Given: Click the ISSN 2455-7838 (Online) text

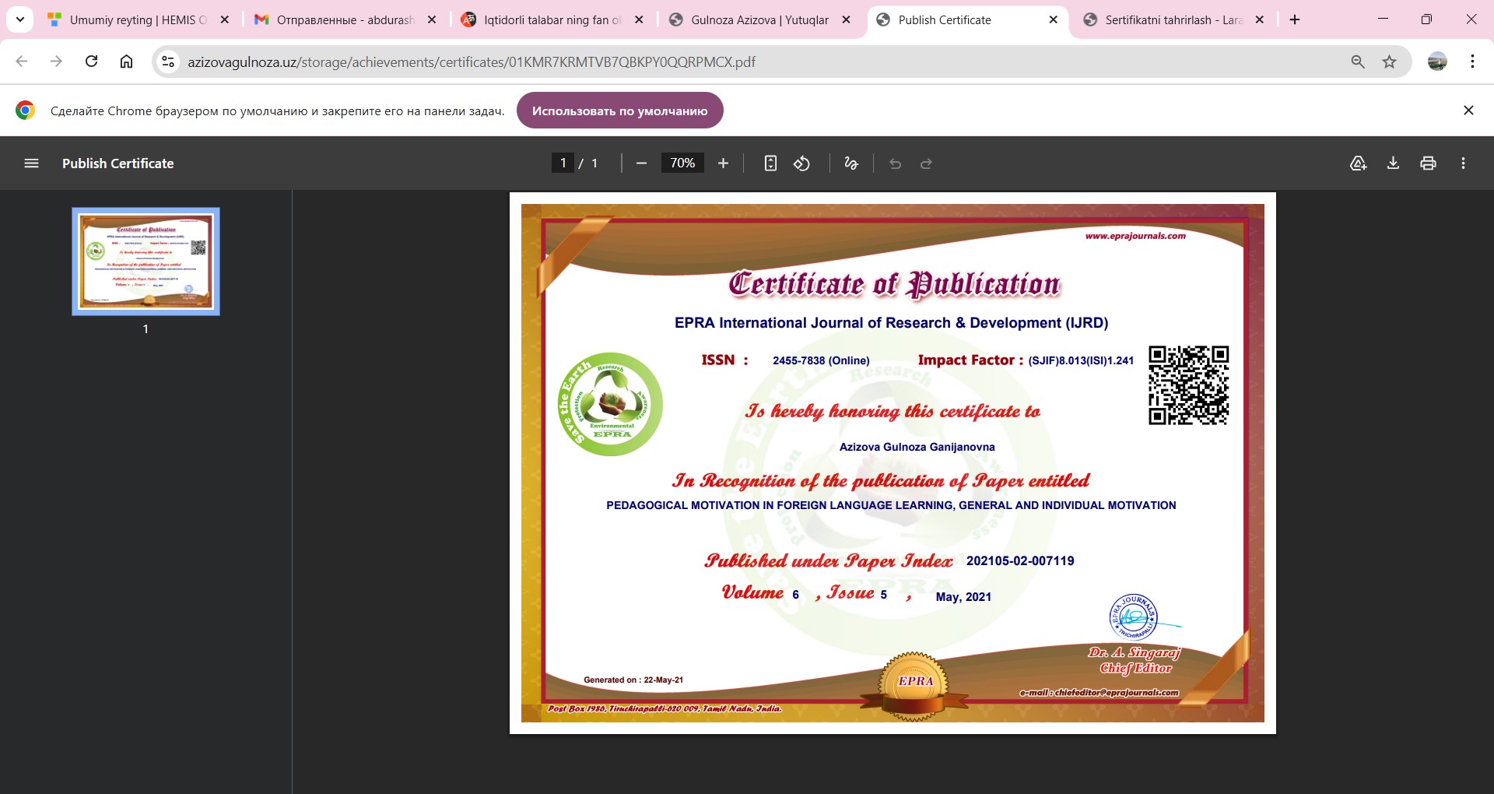Looking at the screenshot, I should point(821,360).
